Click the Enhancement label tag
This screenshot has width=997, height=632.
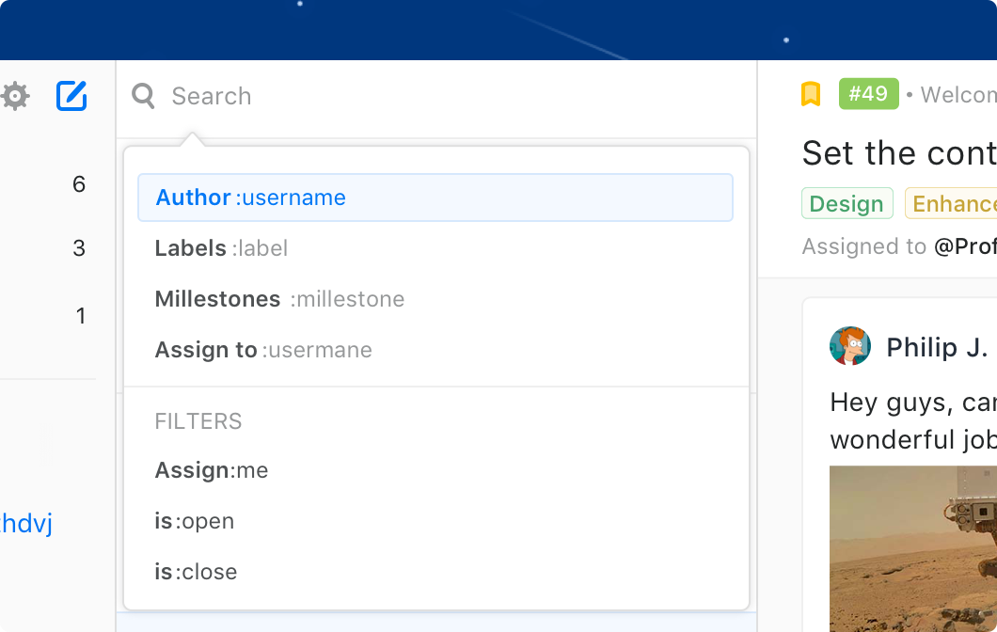tap(951, 203)
